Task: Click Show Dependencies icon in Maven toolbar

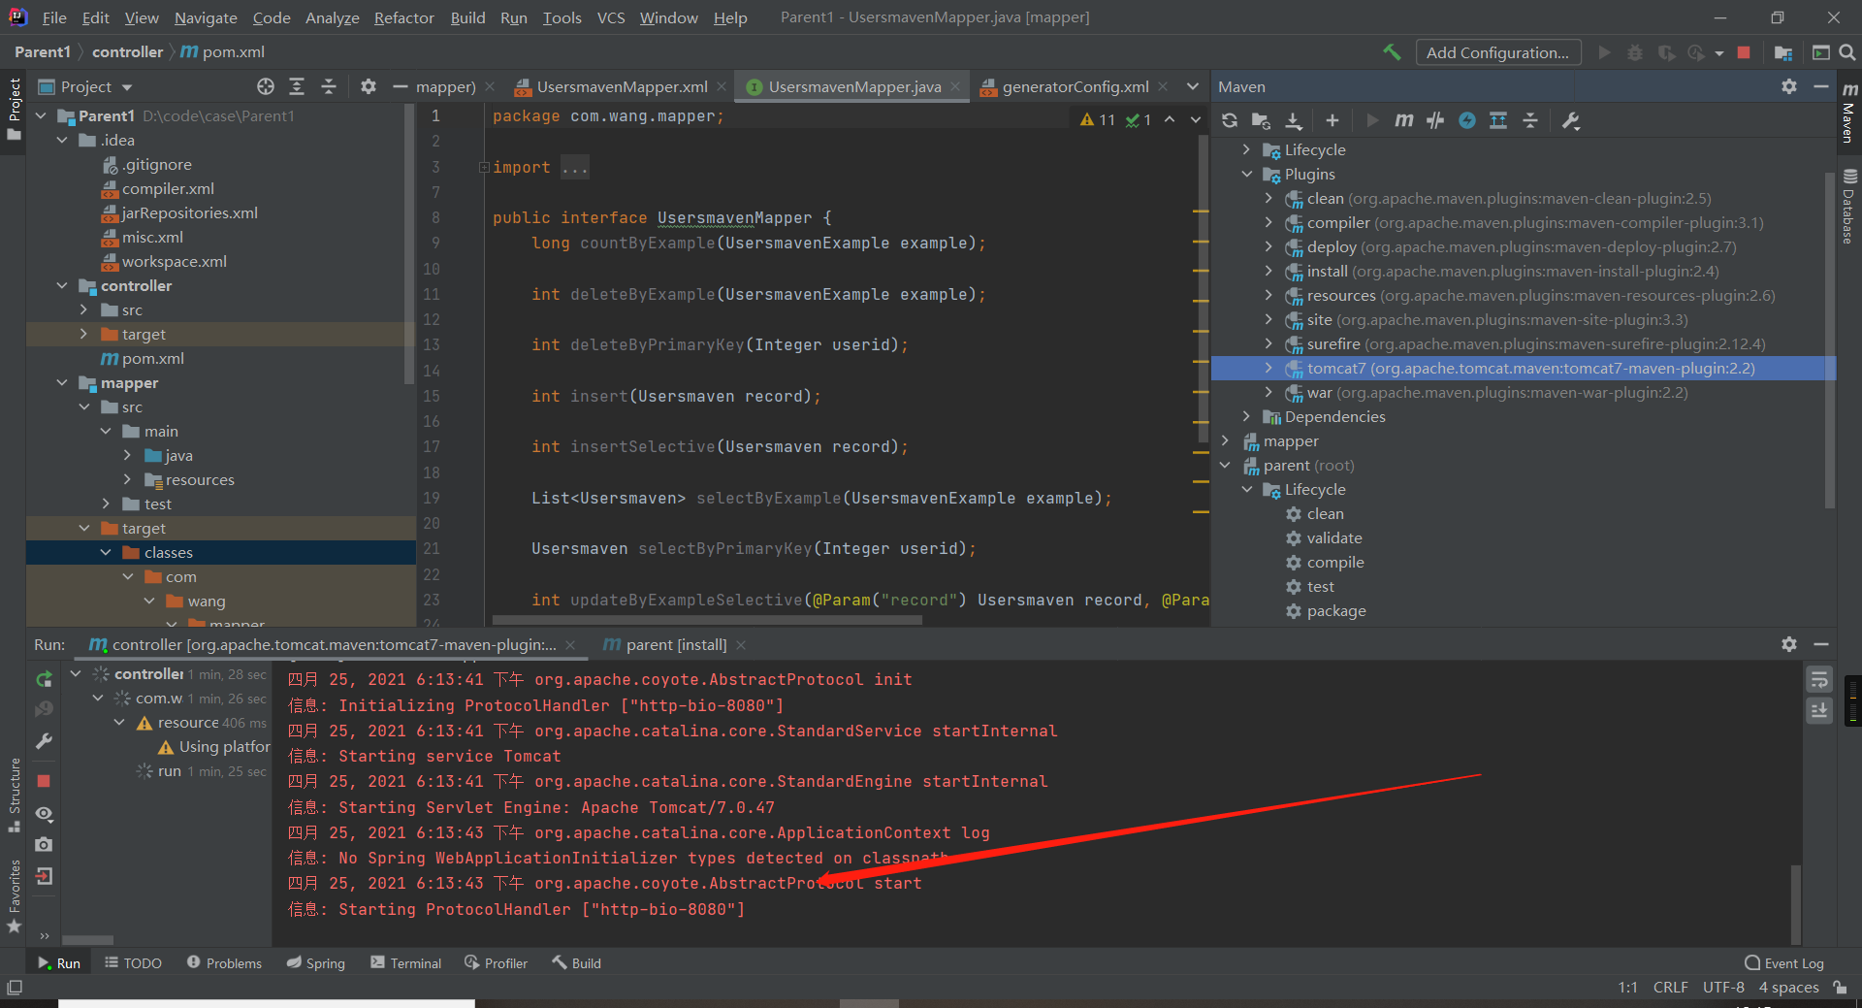Action: click(1498, 120)
